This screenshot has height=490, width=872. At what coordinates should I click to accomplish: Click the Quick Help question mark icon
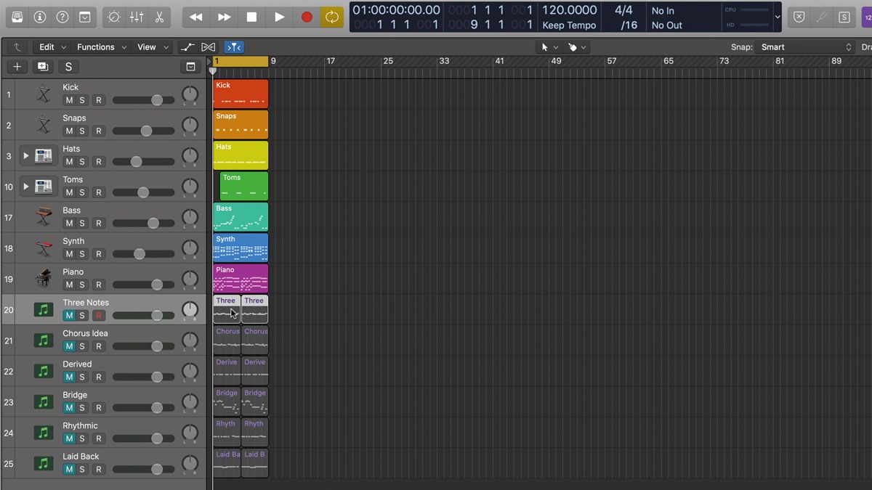pos(62,16)
